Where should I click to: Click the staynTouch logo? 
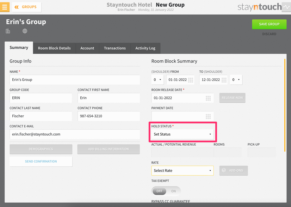259,7
